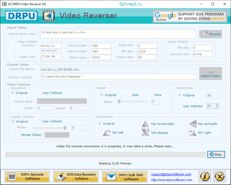The height and width of the screenshot is (185, 231).
Task: Click the Duration field 00:01:11
Action: [x=51, y=46]
